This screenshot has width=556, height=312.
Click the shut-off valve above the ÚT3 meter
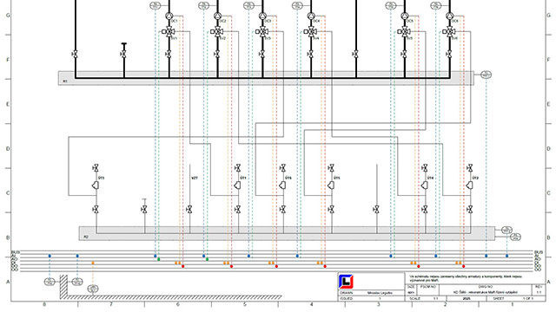96,168
